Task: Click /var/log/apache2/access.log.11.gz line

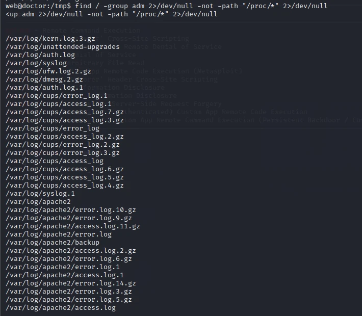Action: (x=73, y=226)
